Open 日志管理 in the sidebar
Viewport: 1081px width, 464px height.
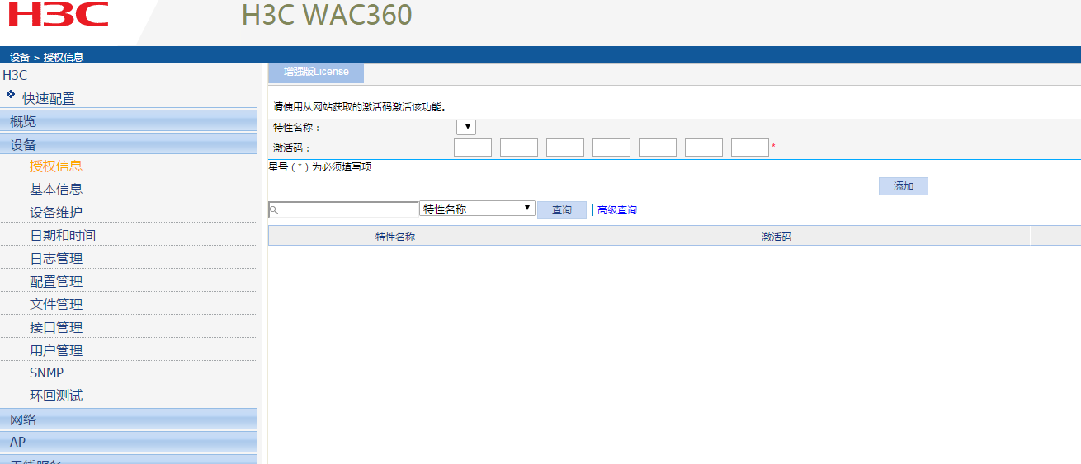56,258
